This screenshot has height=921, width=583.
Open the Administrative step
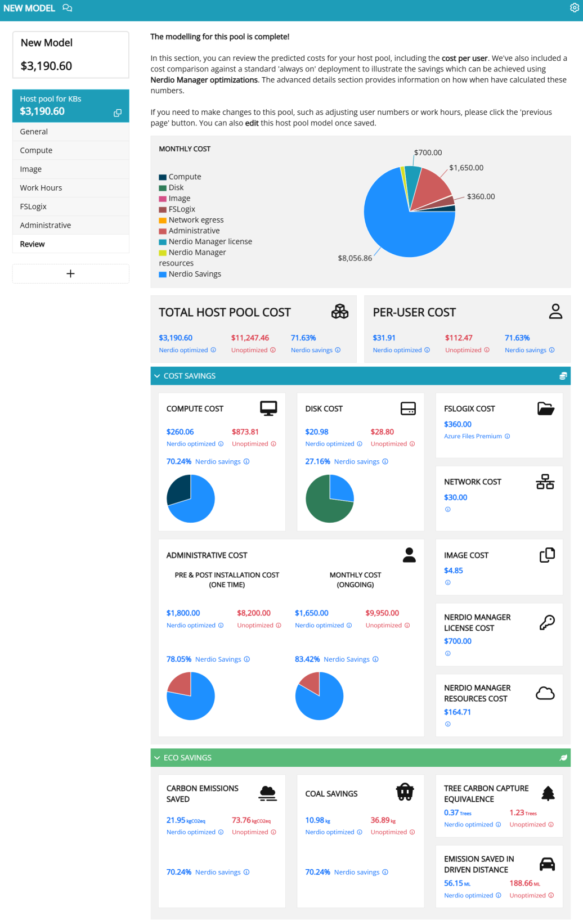point(71,225)
